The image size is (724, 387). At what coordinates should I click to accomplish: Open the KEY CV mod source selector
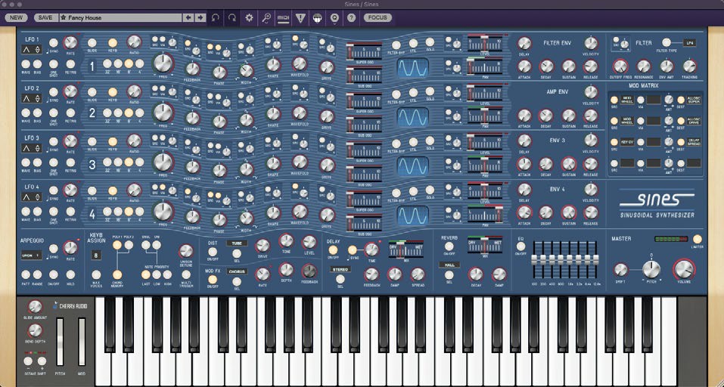pyautogui.click(x=627, y=142)
